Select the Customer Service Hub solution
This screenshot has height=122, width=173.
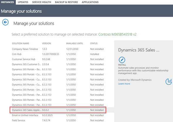pos(58,59)
